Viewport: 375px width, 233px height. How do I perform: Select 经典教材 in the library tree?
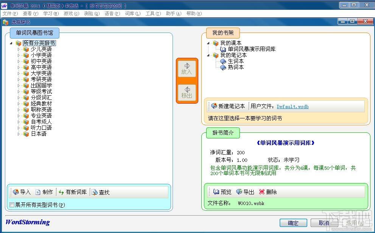click(x=41, y=104)
